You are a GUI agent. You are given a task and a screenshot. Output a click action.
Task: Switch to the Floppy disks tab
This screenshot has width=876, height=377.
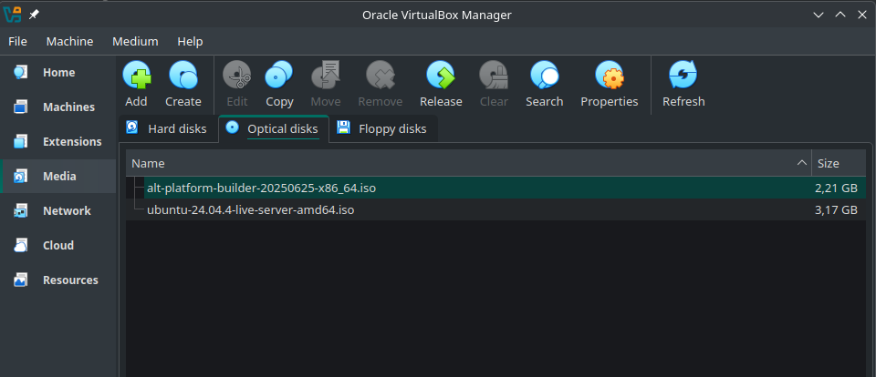point(382,129)
